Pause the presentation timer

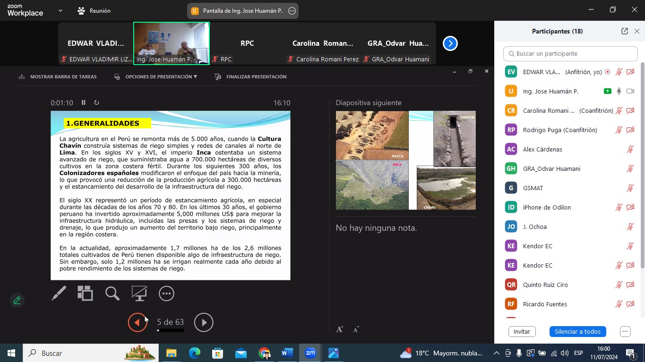(x=84, y=103)
